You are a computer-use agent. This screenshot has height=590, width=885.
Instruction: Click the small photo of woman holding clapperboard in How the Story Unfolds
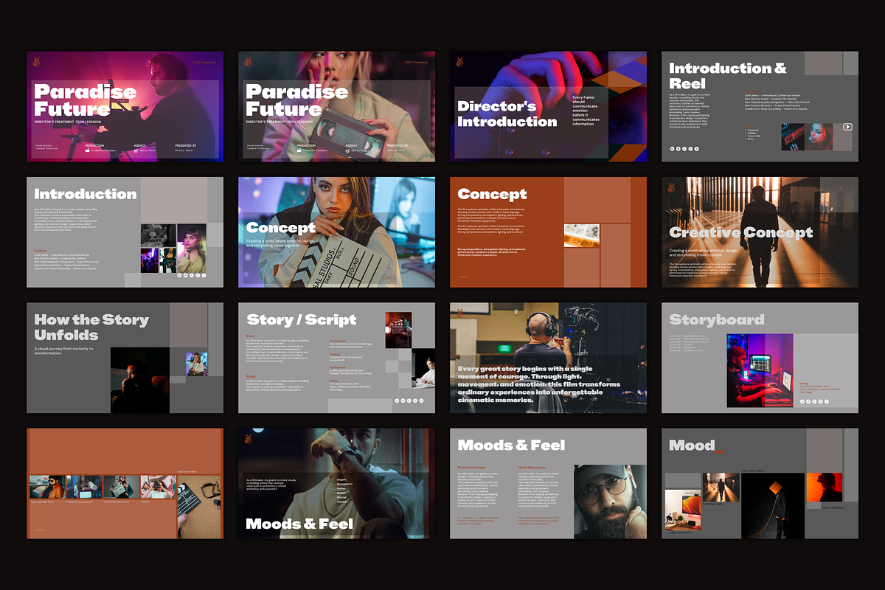(x=197, y=364)
